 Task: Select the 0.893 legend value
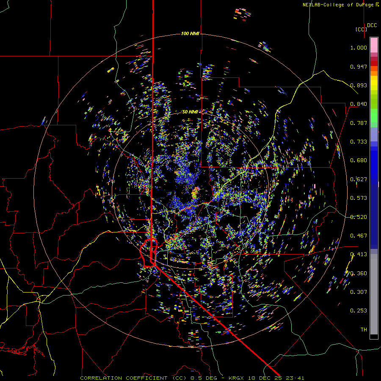359,85
